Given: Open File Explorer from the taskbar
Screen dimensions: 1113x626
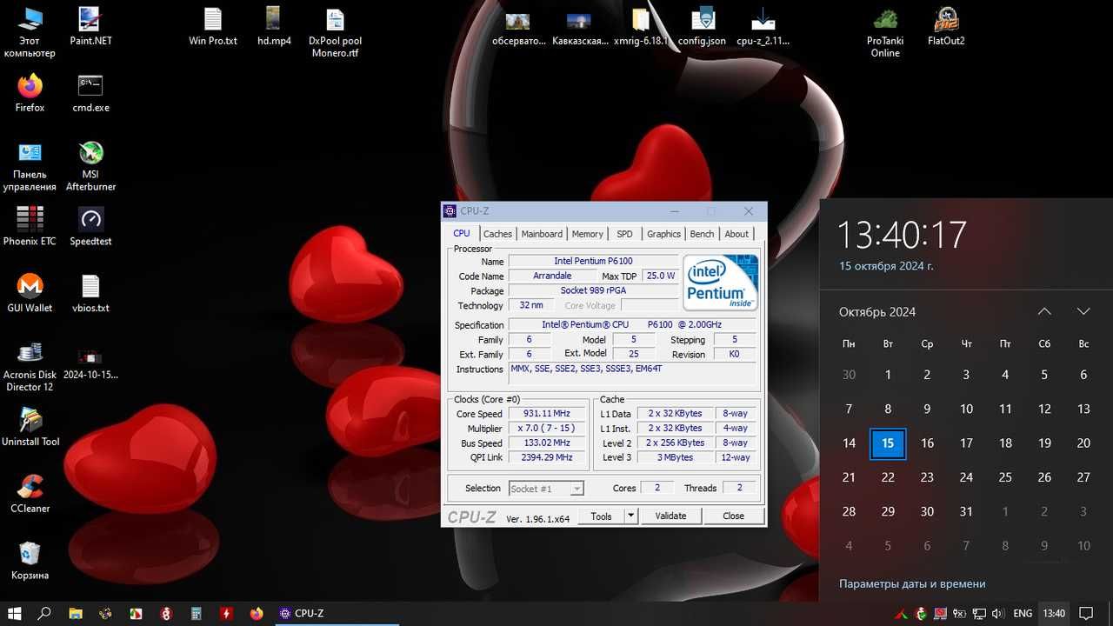Looking at the screenshot, I should pos(76,613).
